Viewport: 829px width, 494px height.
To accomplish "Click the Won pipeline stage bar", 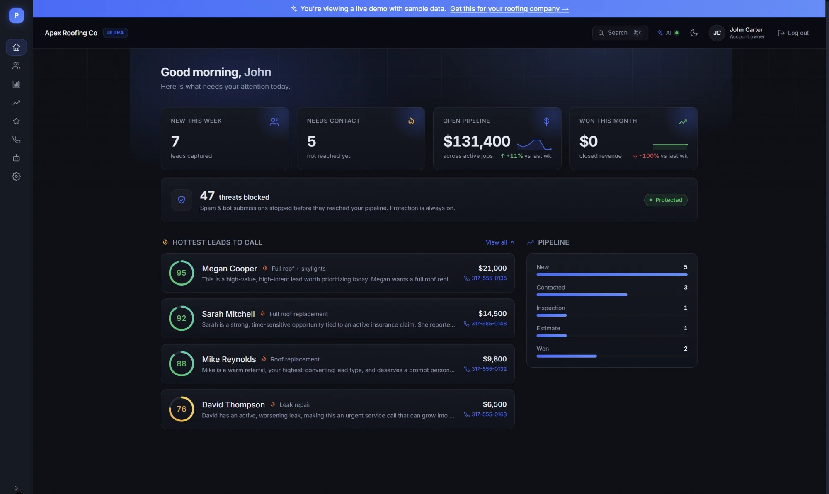I will click(567, 356).
